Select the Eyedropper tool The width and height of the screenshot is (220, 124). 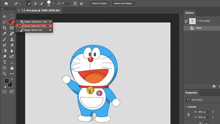[5, 34]
